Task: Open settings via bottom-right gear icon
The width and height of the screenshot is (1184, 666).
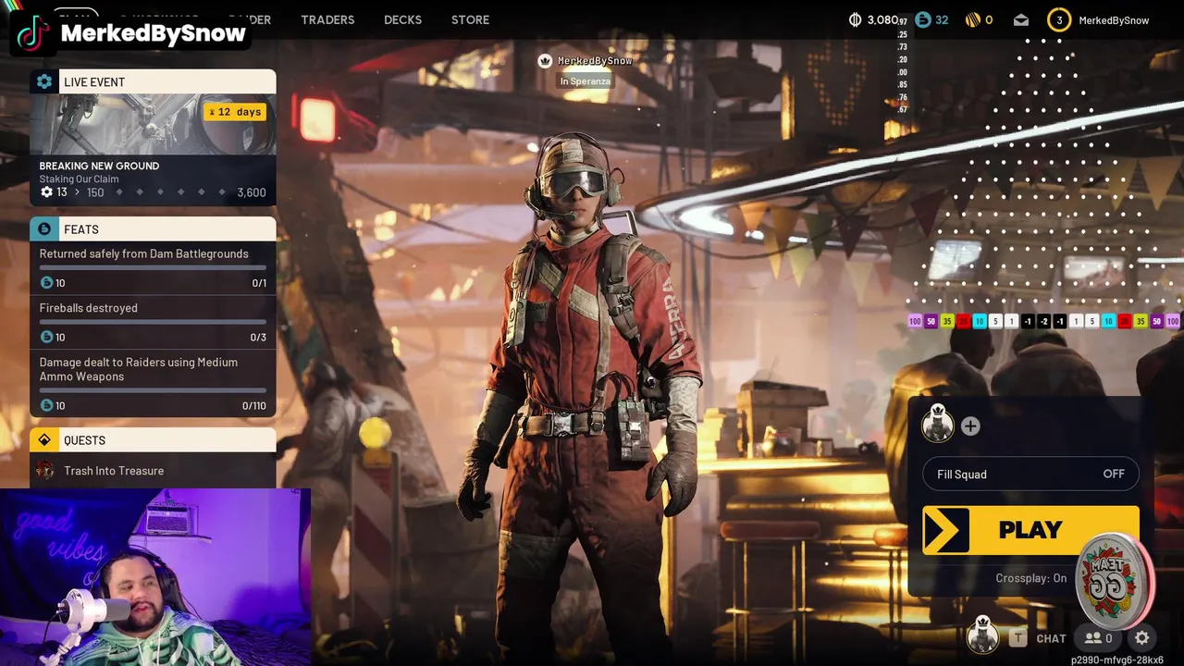Action: [1142, 638]
